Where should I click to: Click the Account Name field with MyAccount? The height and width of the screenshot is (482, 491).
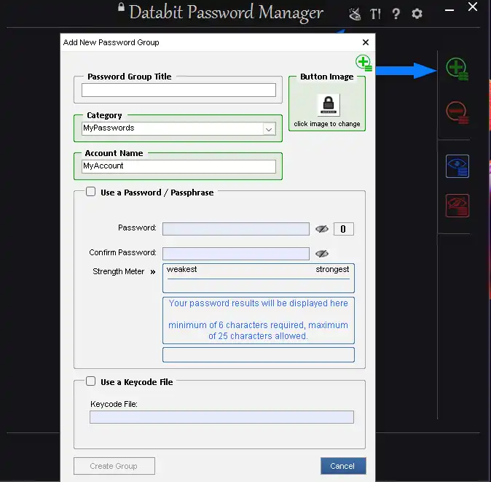tap(178, 166)
